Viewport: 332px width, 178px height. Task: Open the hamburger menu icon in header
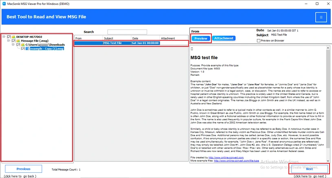[x=321, y=17]
